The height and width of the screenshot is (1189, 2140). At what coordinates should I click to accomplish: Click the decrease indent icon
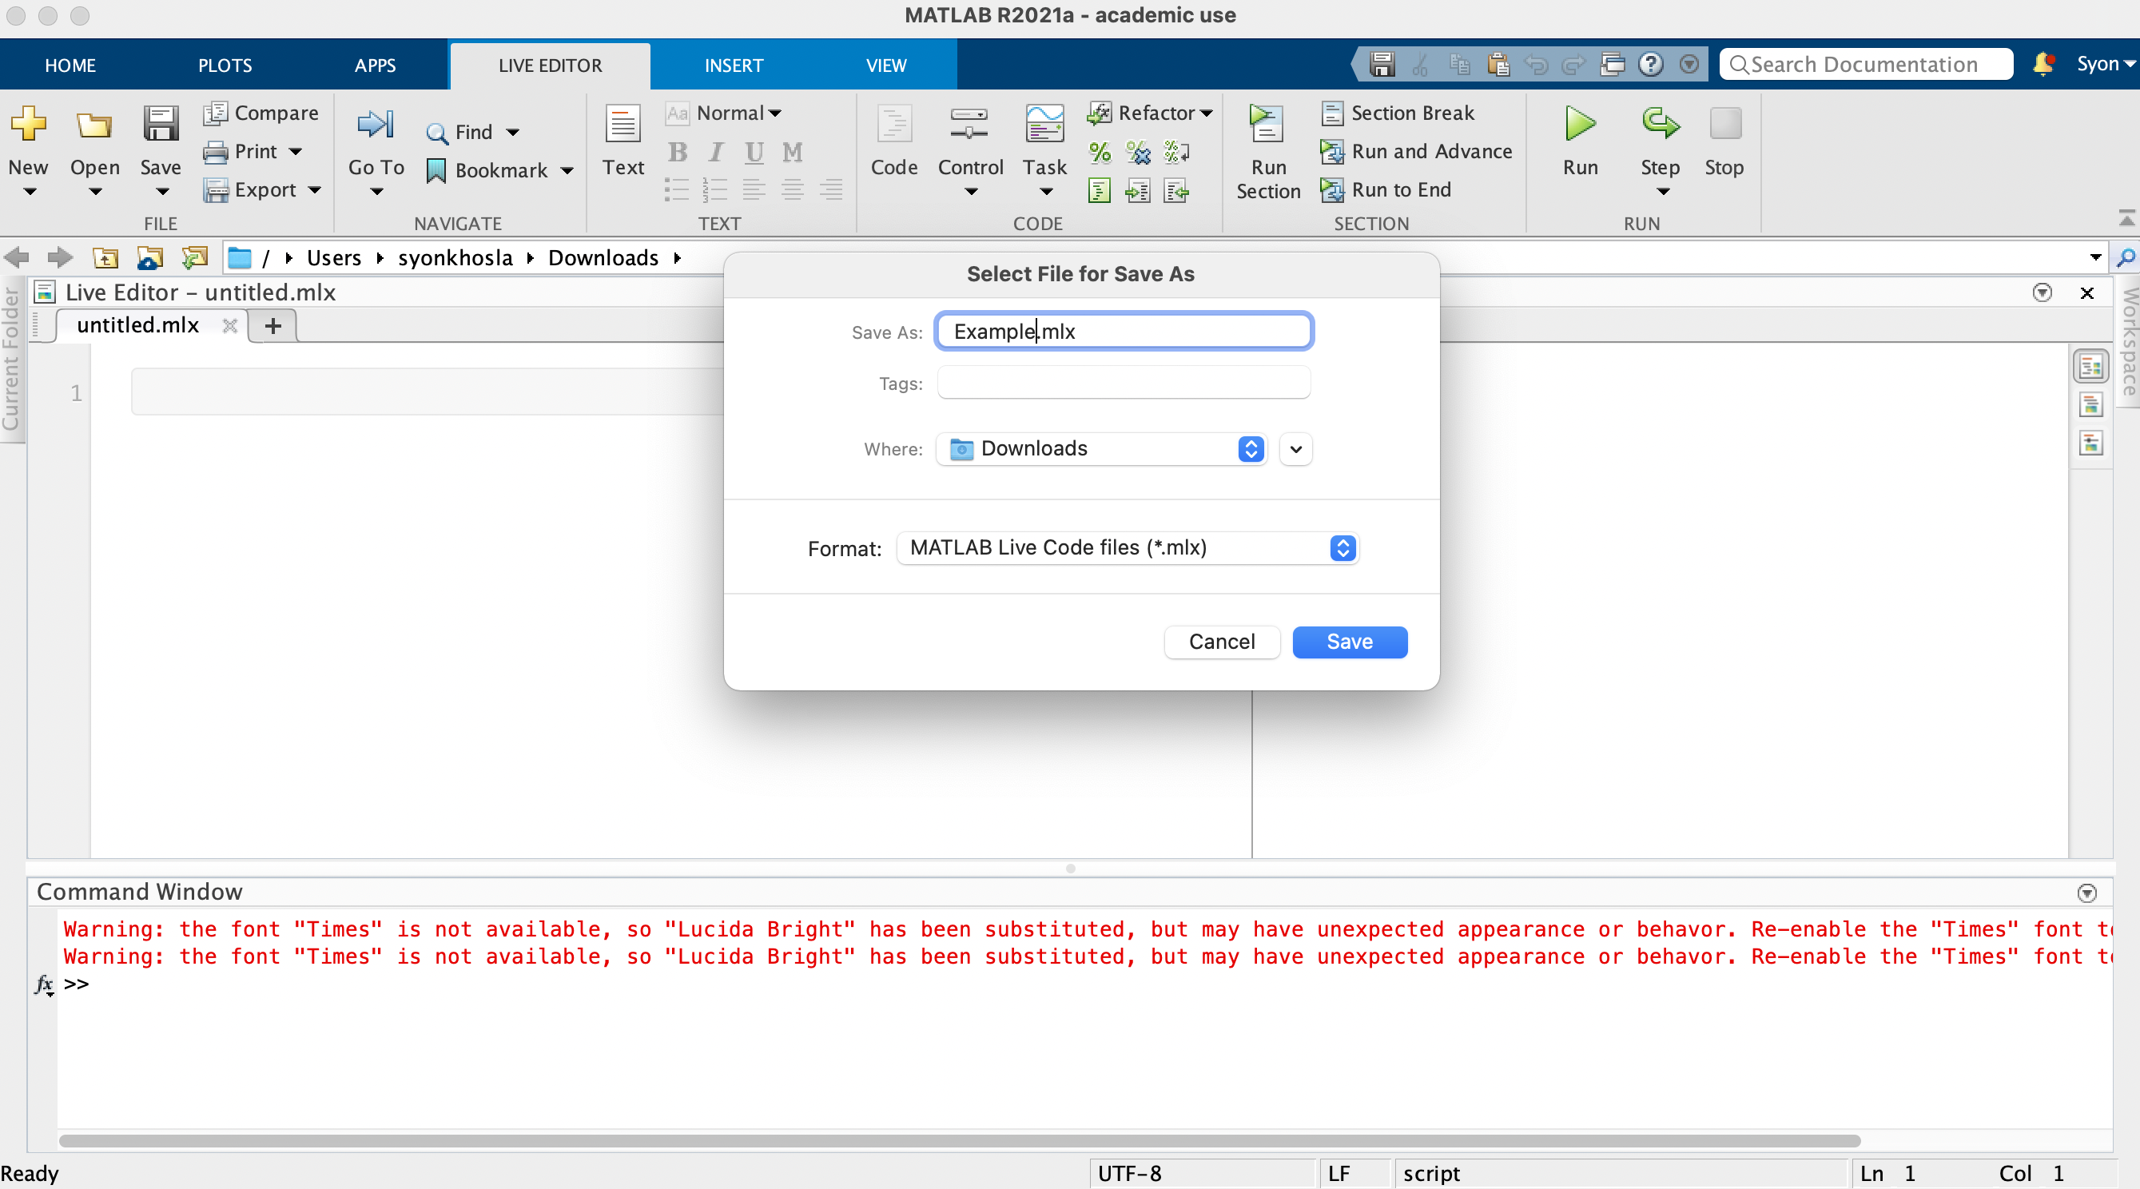(1176, 191)
